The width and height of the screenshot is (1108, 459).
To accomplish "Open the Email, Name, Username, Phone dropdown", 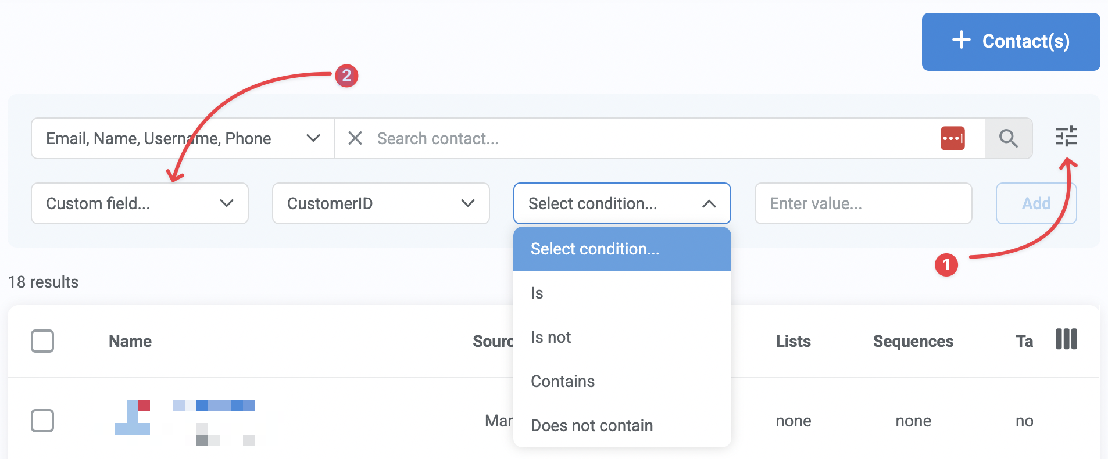I will [x=183, y=138].
